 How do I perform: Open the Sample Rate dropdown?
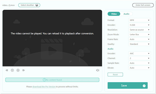coord(140,63)
